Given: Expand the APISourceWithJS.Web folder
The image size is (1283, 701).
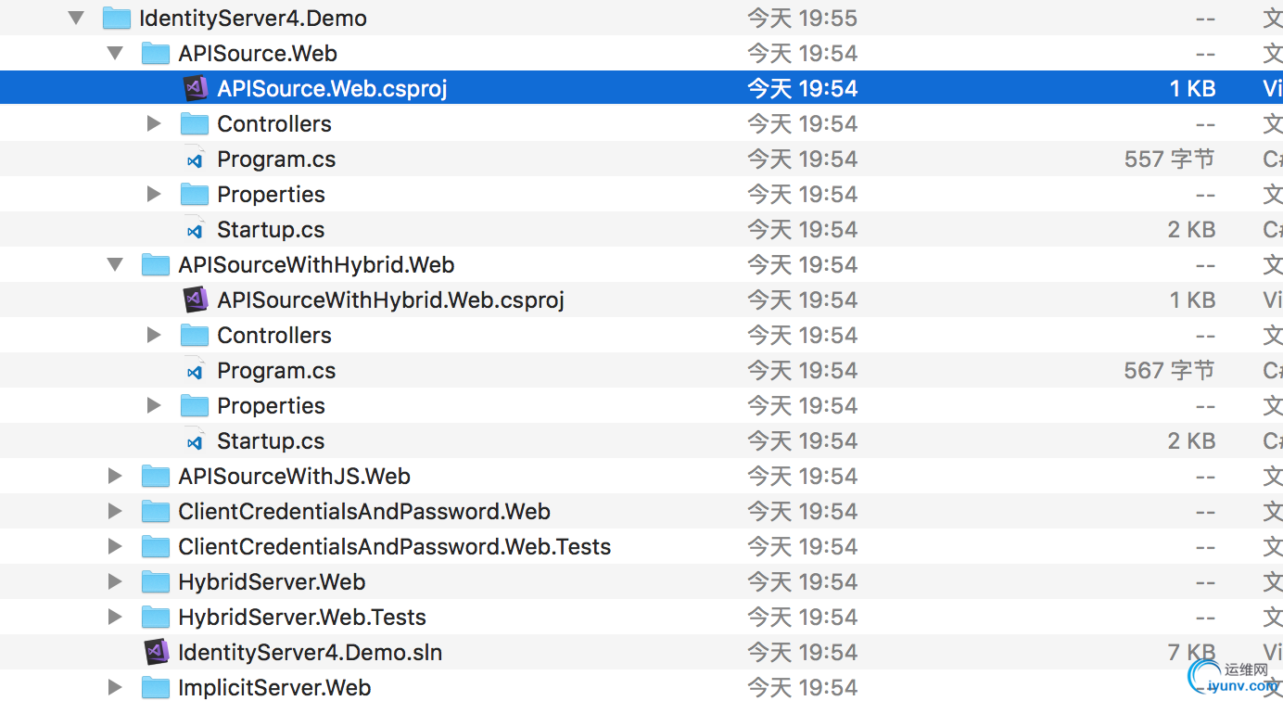Looking at the screenshot, I should coord(115,476).
